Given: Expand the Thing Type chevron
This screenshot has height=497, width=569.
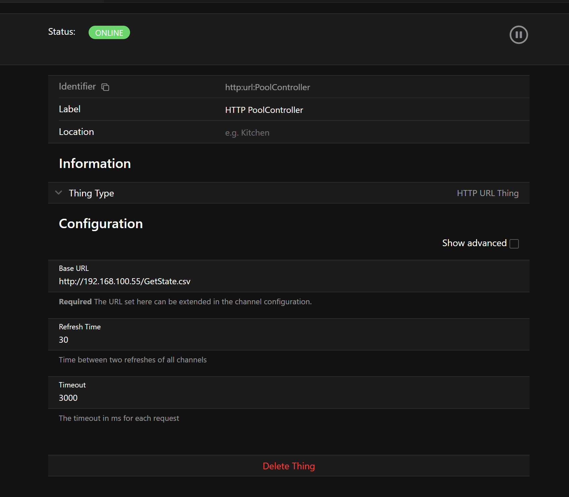Looking at the screenshot, I should 59,193.
